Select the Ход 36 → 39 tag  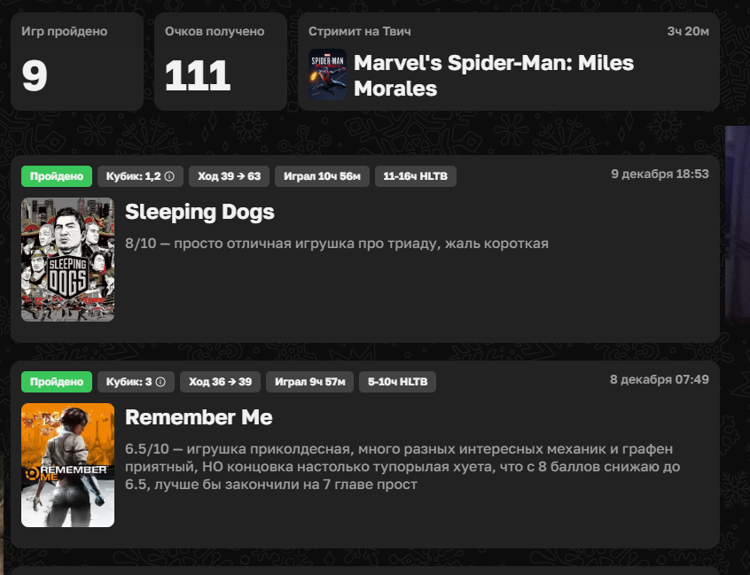[220, 382]
